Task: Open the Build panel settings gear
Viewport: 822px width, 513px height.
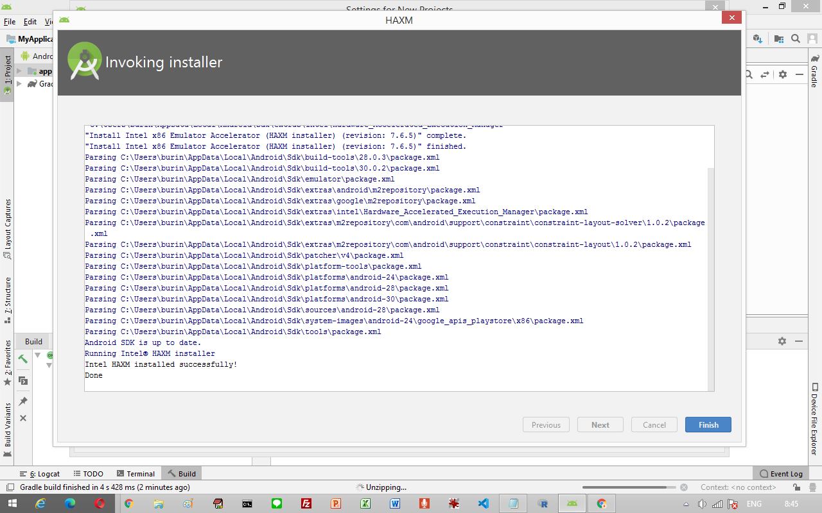Action: tap(782, 341)
